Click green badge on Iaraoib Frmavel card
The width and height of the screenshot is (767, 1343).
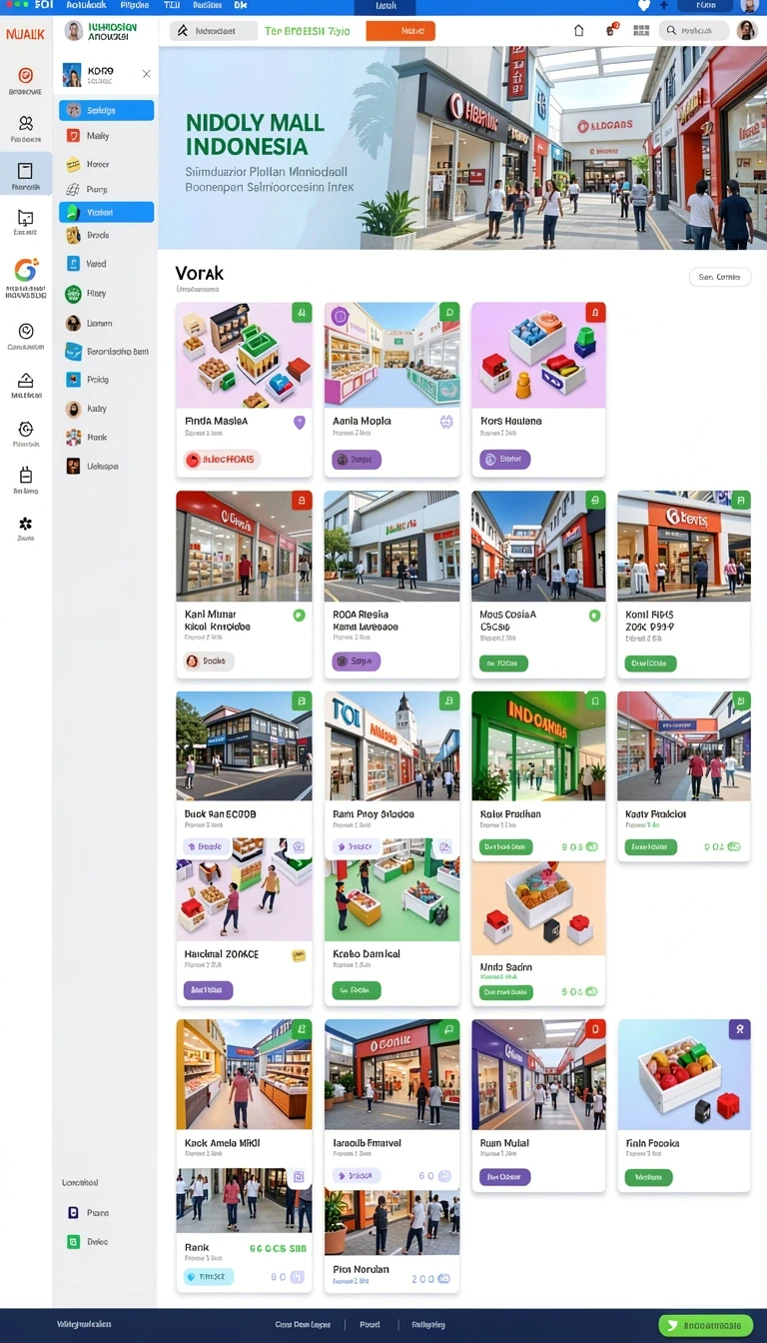click(x=449, y=1029)
